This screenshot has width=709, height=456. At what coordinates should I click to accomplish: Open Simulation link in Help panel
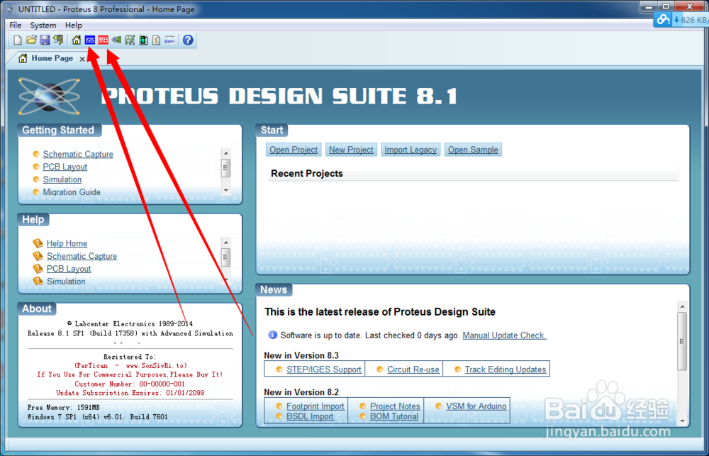point(66,282)
